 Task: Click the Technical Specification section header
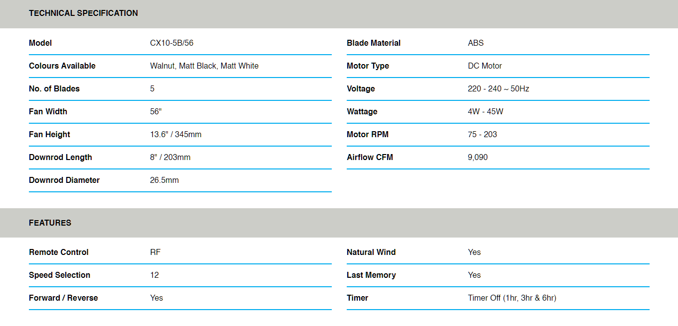83,13
